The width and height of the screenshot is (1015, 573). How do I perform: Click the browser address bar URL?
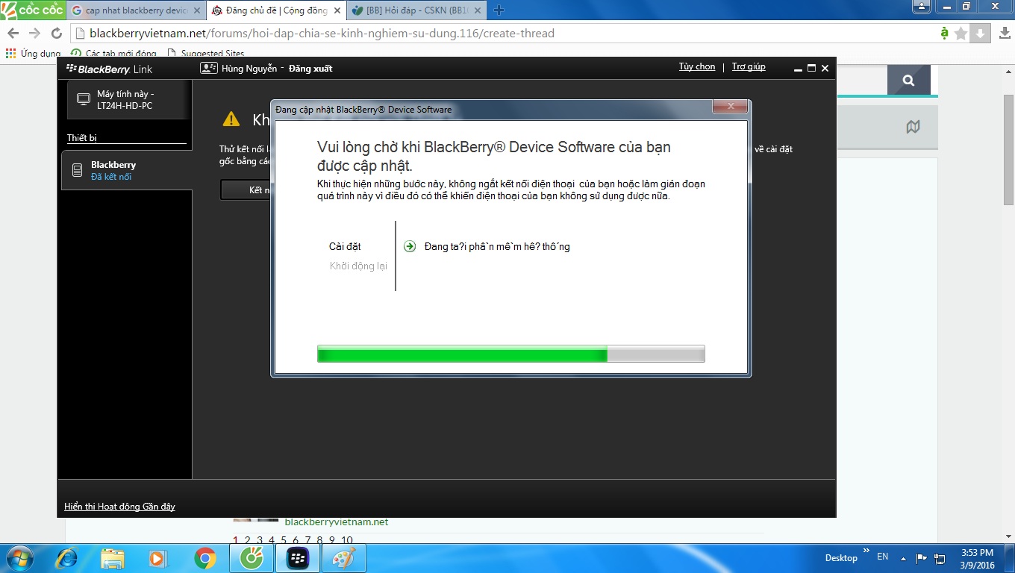tap(322, 34)
